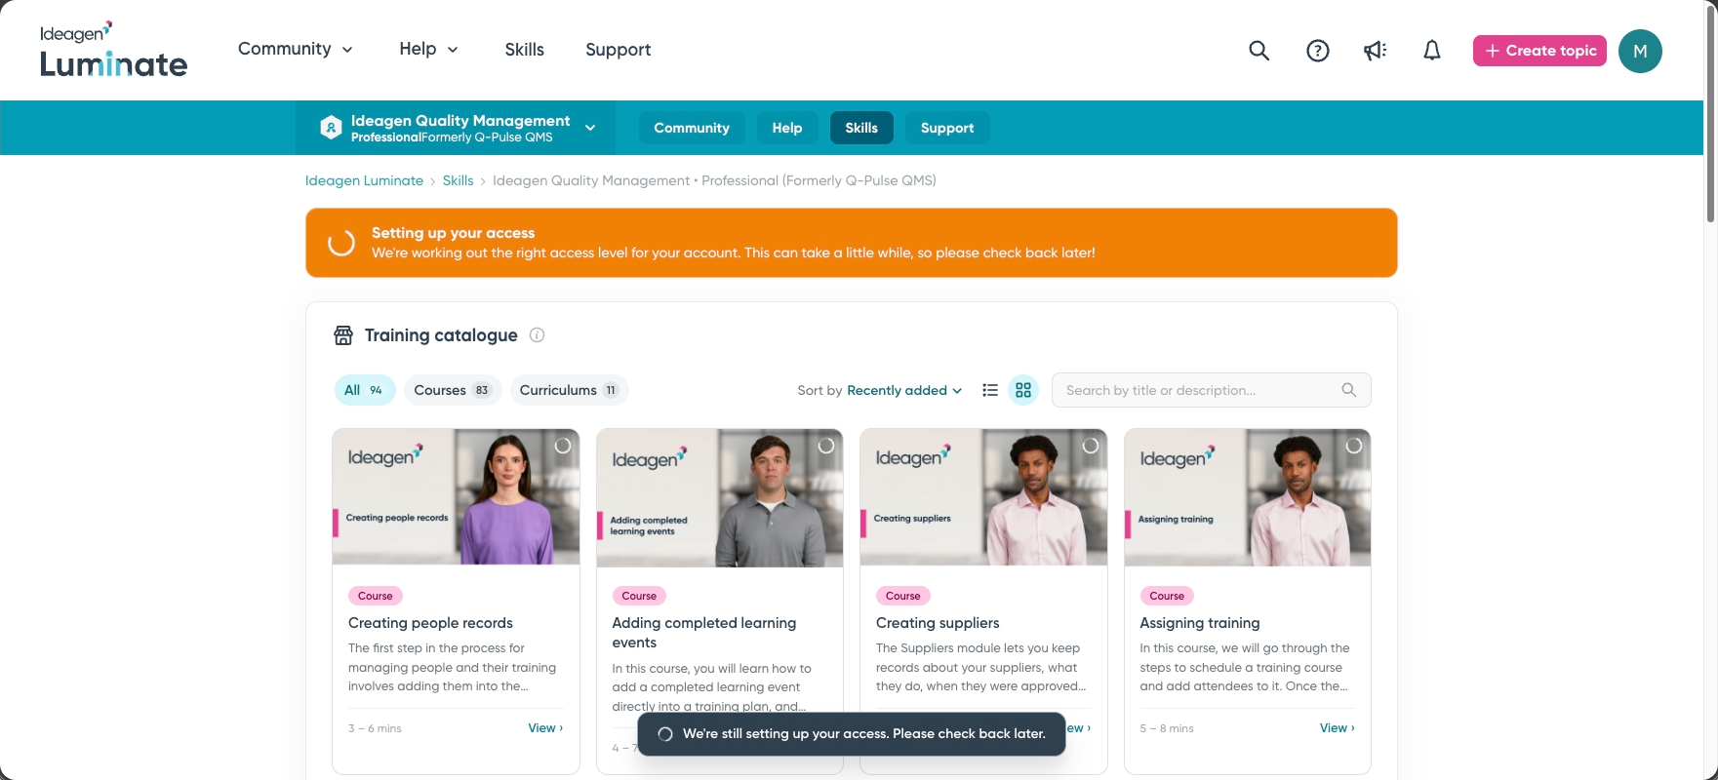Click the Training catalogue info icon
The height and width of the screenshot is (780, 1718).
pos(537,335)
